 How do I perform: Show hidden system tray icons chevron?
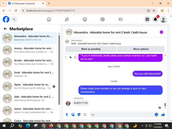[142, 126]
